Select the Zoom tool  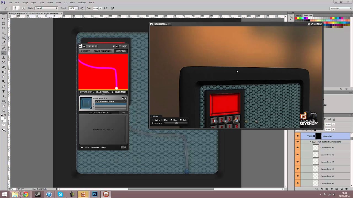[x=3, y=111]
